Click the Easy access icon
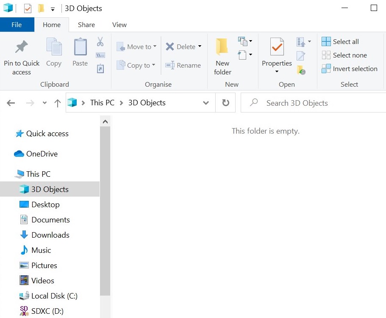 (242, 55)
